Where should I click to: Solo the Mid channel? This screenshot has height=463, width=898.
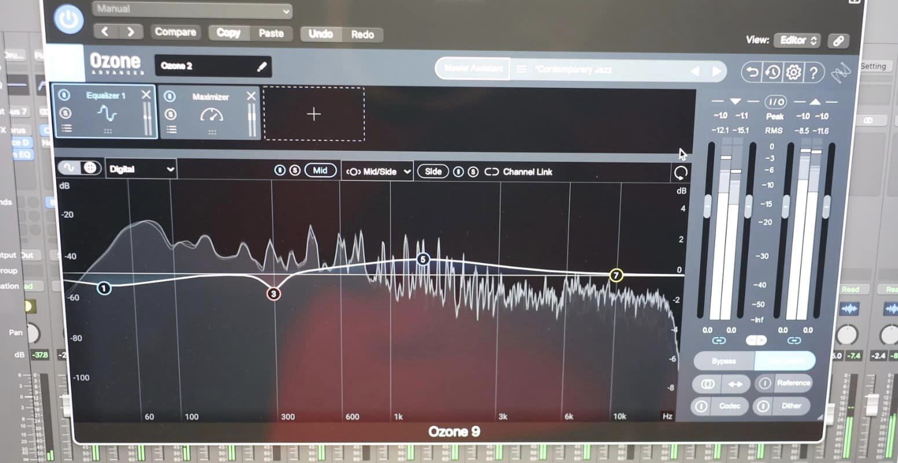pos(295,171)
